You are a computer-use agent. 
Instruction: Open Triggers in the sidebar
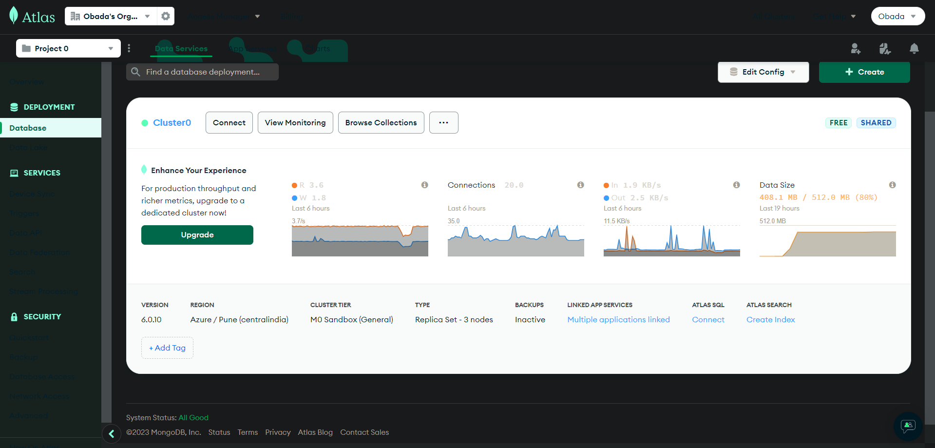(x=24, y=214)
